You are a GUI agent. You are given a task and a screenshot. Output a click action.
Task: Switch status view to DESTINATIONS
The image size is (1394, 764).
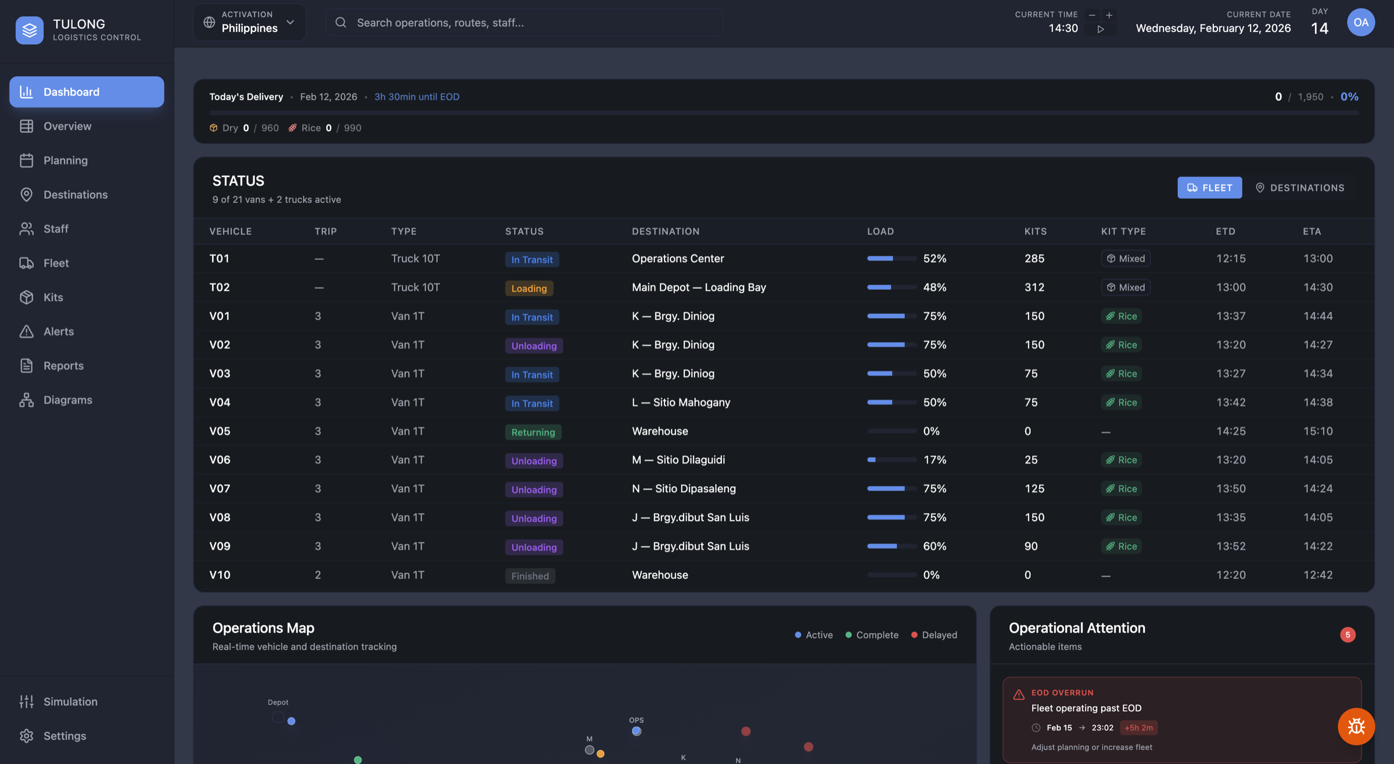1301,188
